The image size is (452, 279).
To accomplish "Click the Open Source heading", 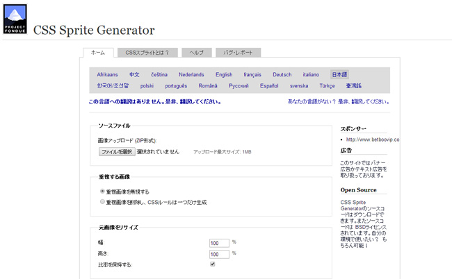I will click(x=358, y=190).
